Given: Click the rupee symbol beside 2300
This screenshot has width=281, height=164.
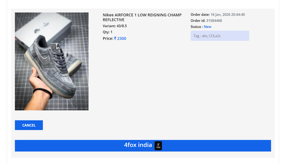Looking at the screenshot, I should click(115, 38).
